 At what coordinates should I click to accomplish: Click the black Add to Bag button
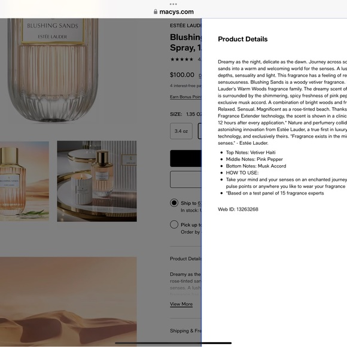pyautogui.click(x=185, y=158)
